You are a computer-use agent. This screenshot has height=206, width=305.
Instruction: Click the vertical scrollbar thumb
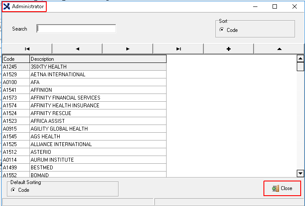tap(300, 66)
